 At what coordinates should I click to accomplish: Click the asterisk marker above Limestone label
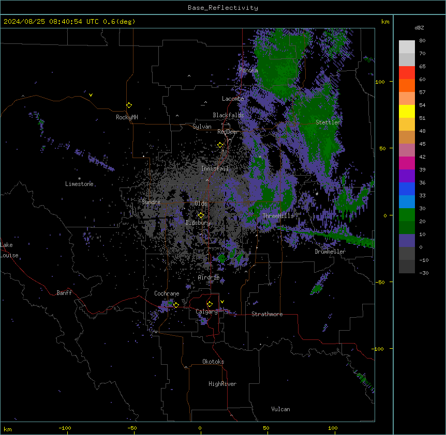tap(79, 179)
